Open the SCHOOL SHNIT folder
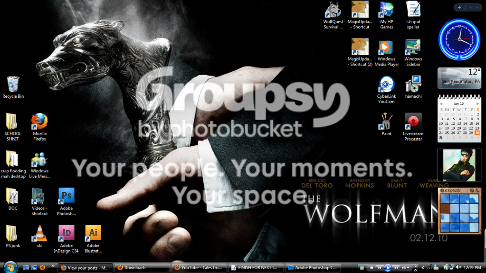Viewport: 486px width, 273px height. point(13,127)
